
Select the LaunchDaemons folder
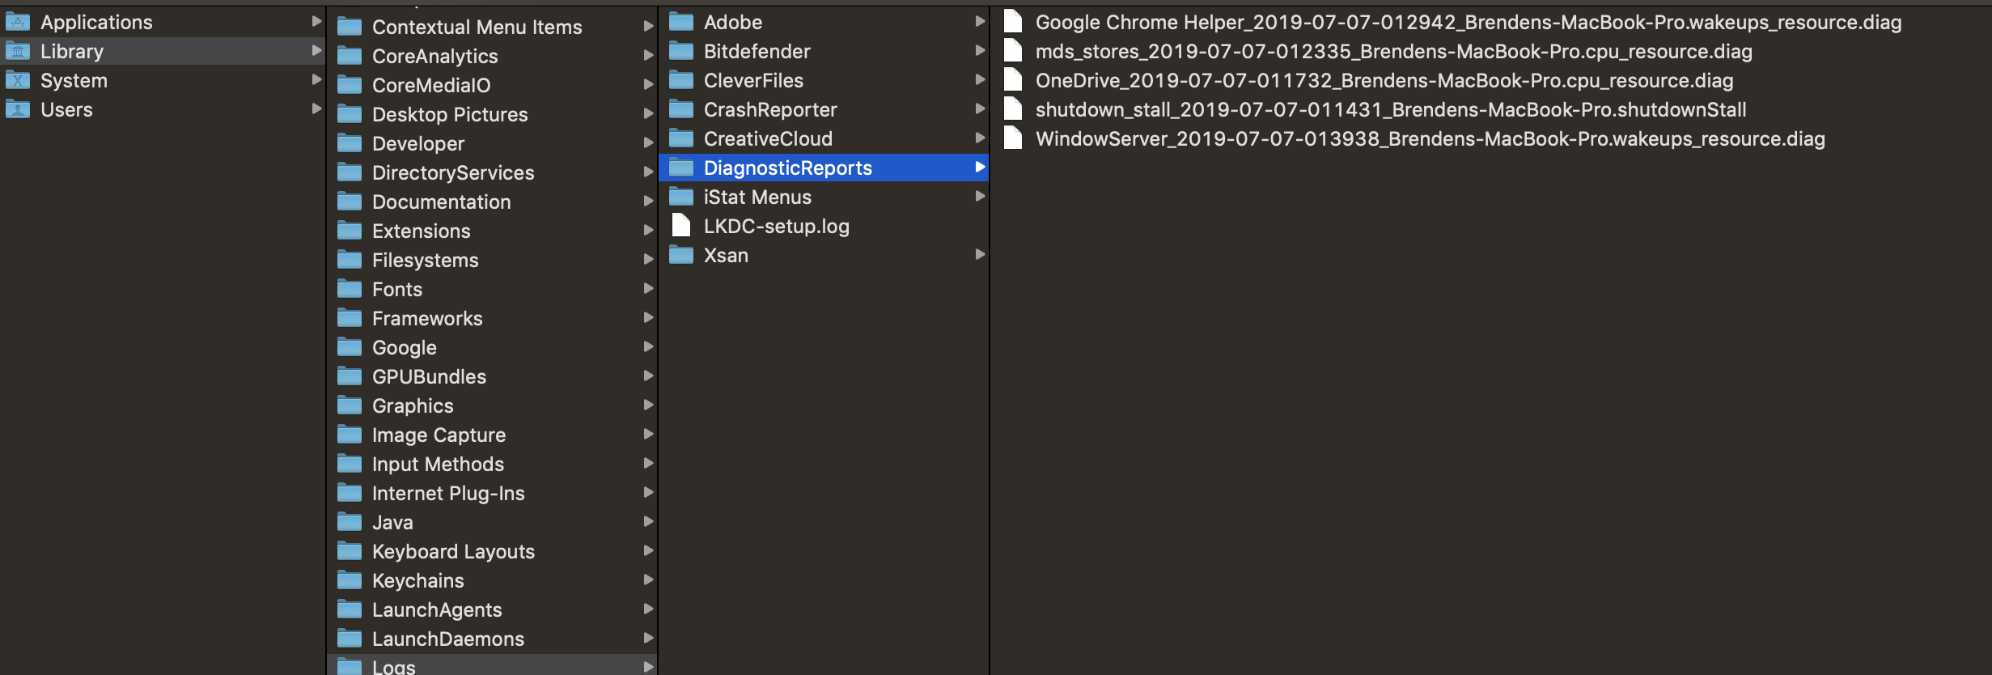(x=447, y=639)
